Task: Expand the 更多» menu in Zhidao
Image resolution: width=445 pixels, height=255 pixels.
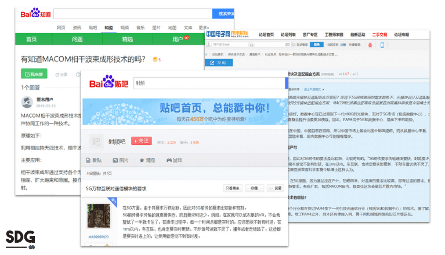Action: tap(204, 27)
